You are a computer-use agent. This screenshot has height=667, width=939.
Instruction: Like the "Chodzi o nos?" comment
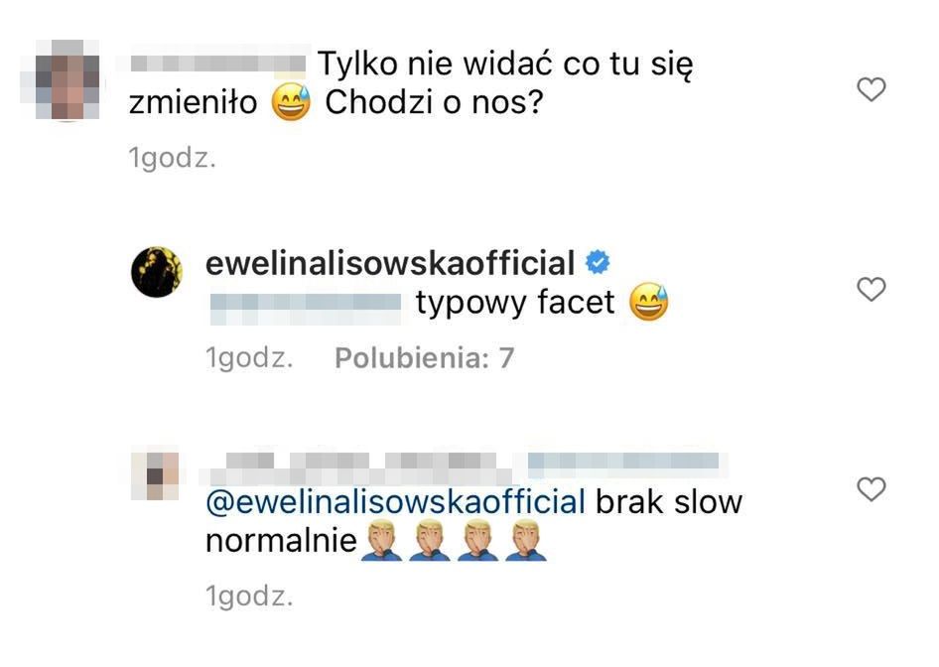pyautogui.click(x=871, y=91)
